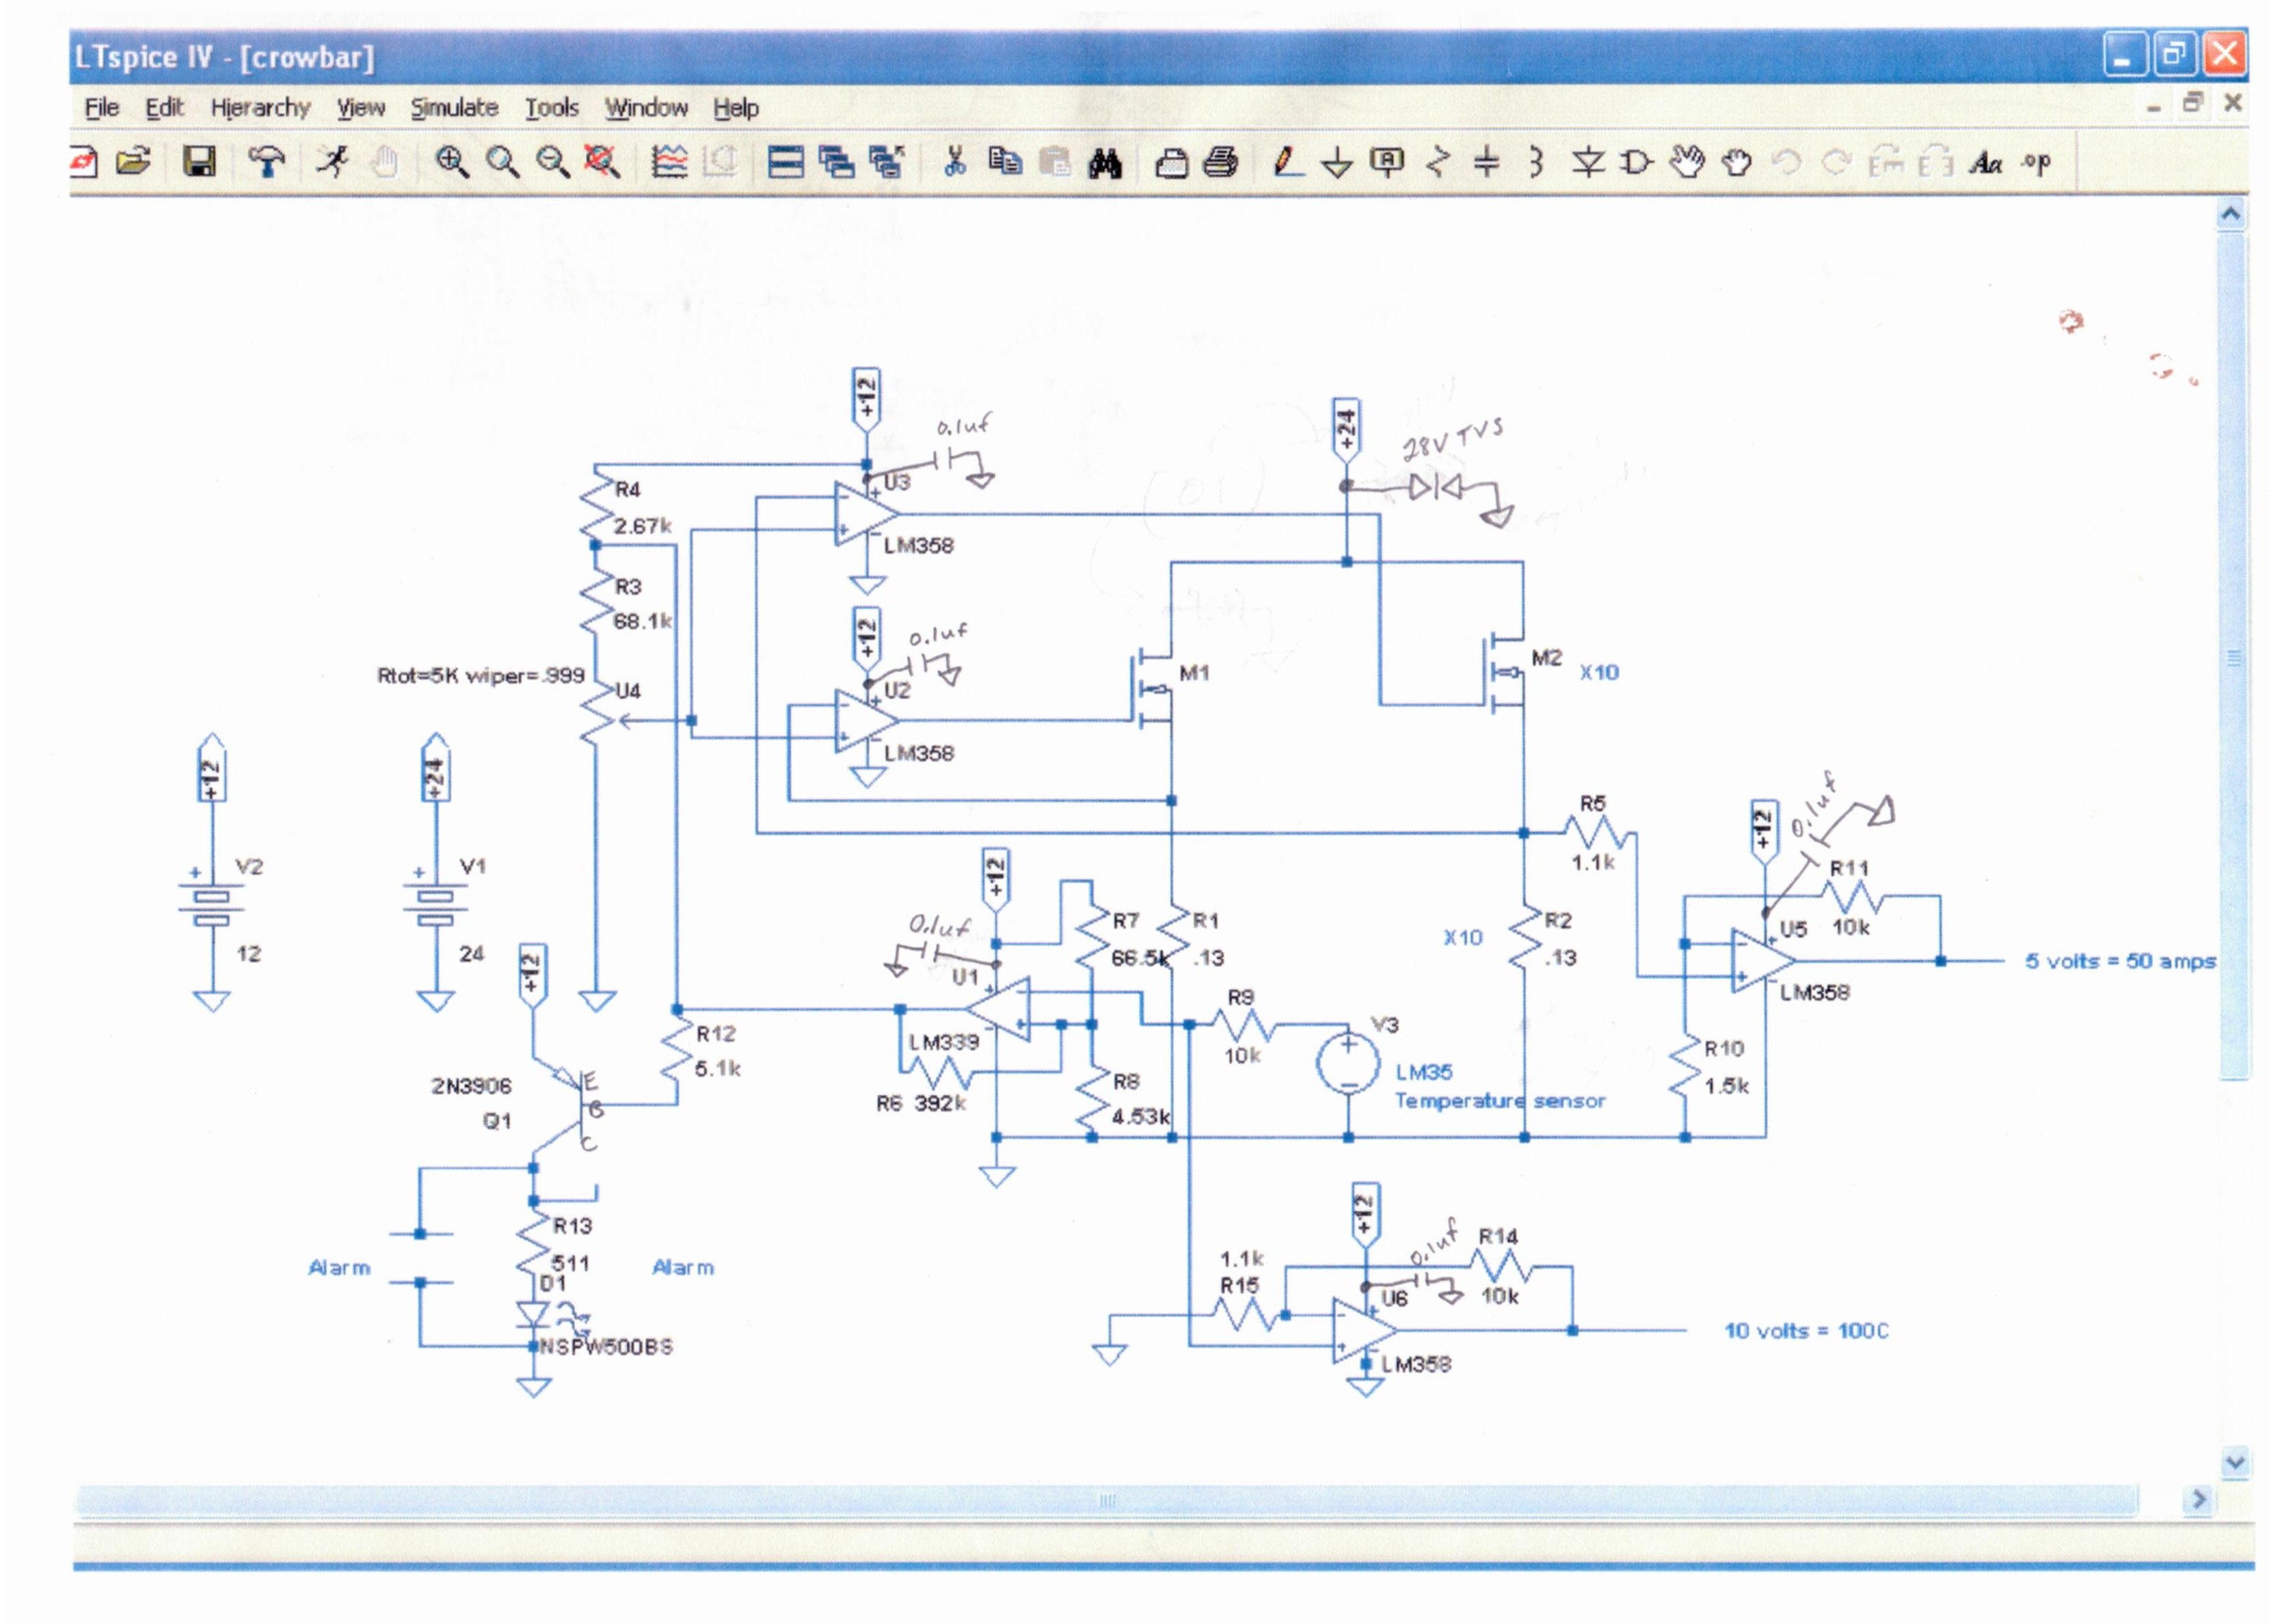Open the Simulate menu
This screenshot has height=1624, width=2269.
(454, 107)
